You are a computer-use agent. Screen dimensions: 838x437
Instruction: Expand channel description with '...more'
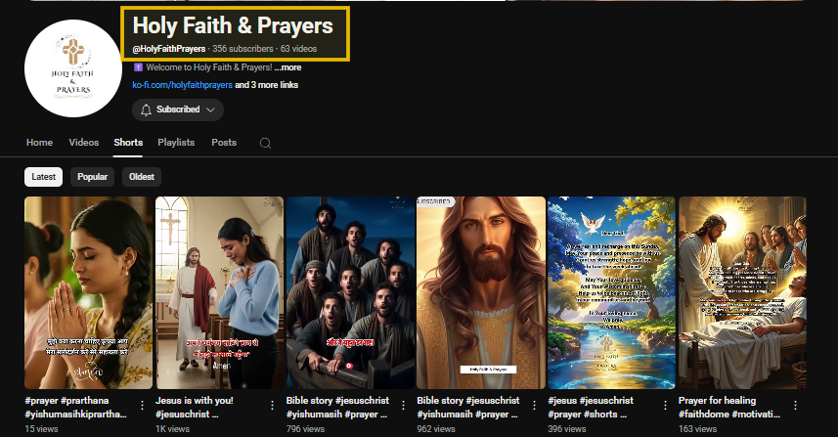(x=288, y=67)
